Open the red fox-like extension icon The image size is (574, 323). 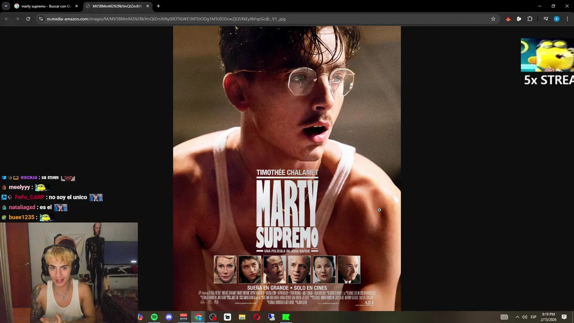508,19
